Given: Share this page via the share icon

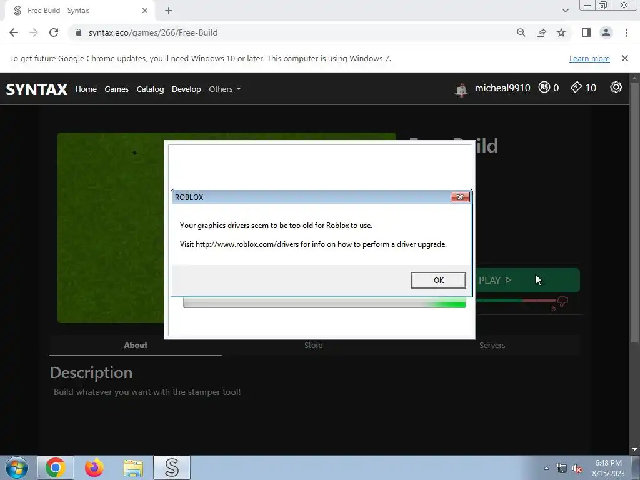Looking at the screenshot, I should click(x=541, y=32).
